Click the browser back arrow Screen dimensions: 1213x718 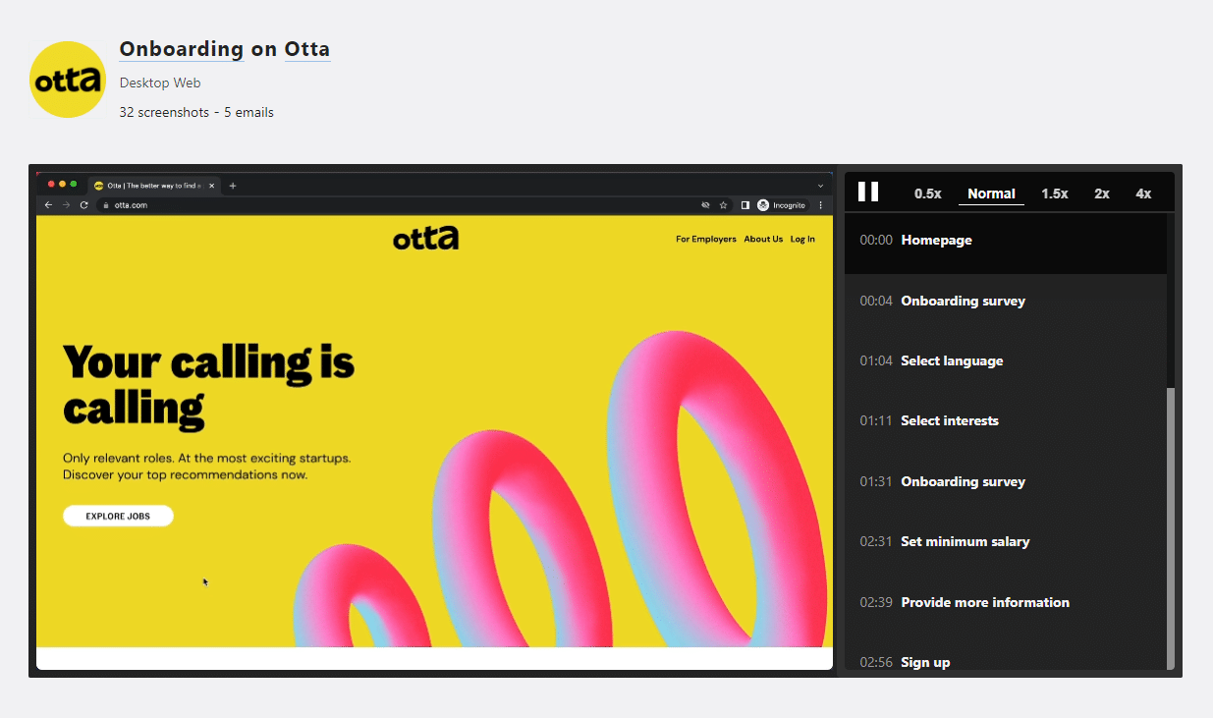[49, 205]
